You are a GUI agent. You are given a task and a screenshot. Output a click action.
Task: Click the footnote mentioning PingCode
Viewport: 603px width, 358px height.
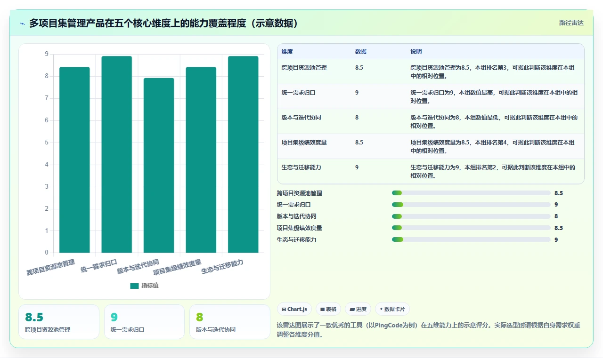[428, 329]
